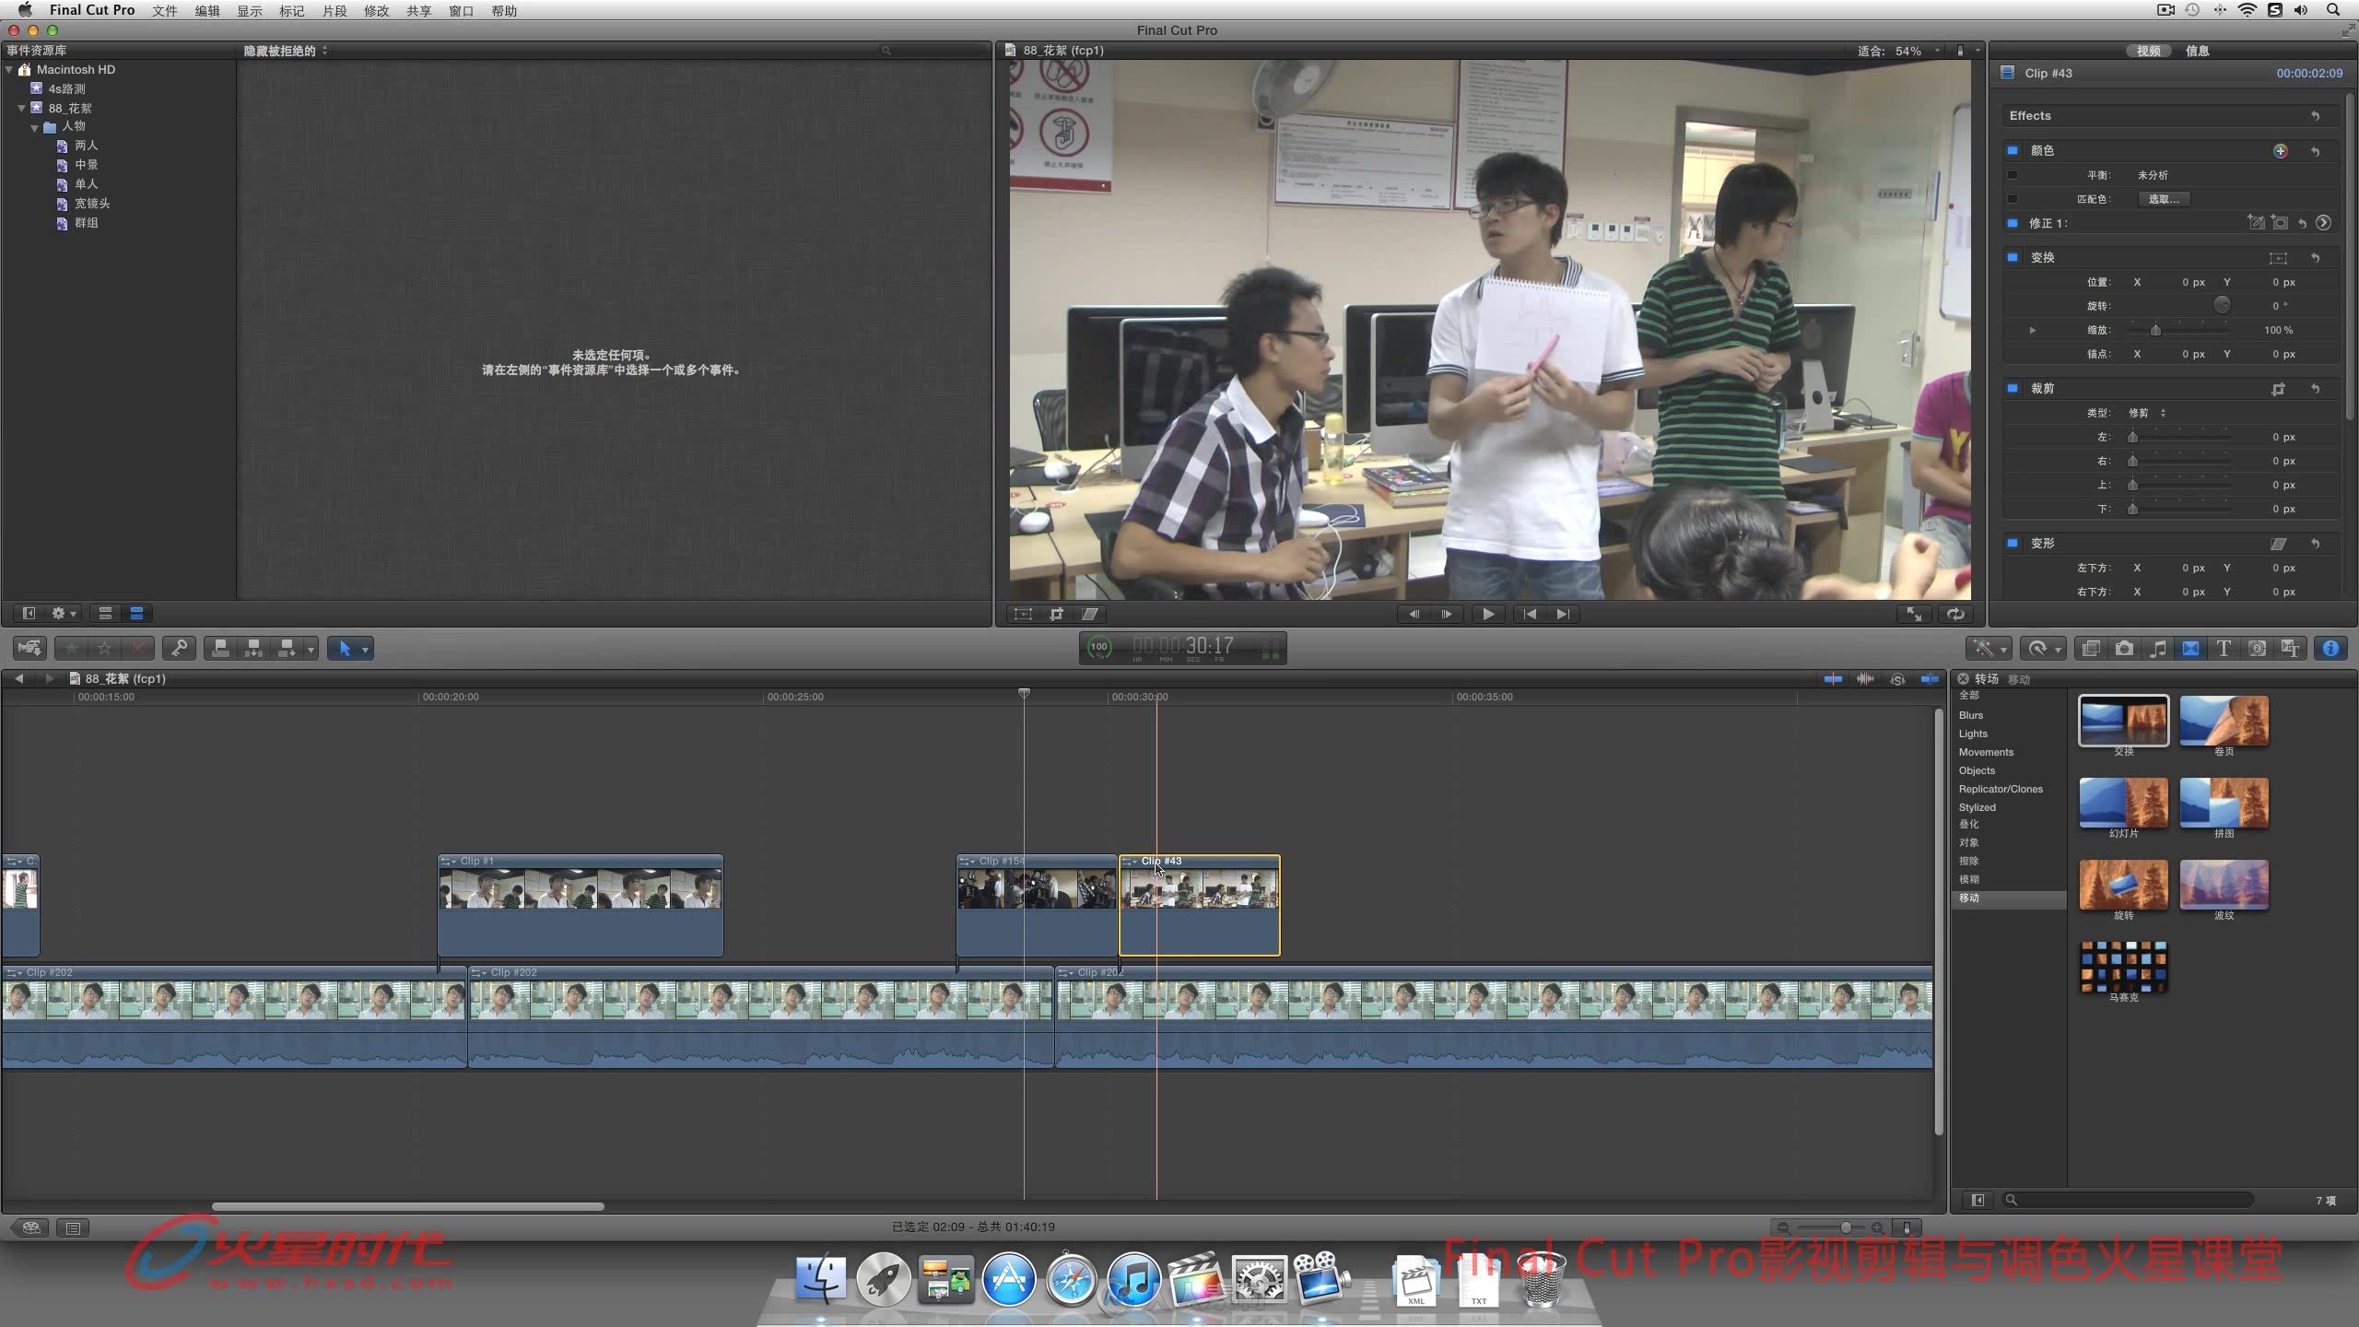Activate transform tool below viewer

pos(1023,614)
